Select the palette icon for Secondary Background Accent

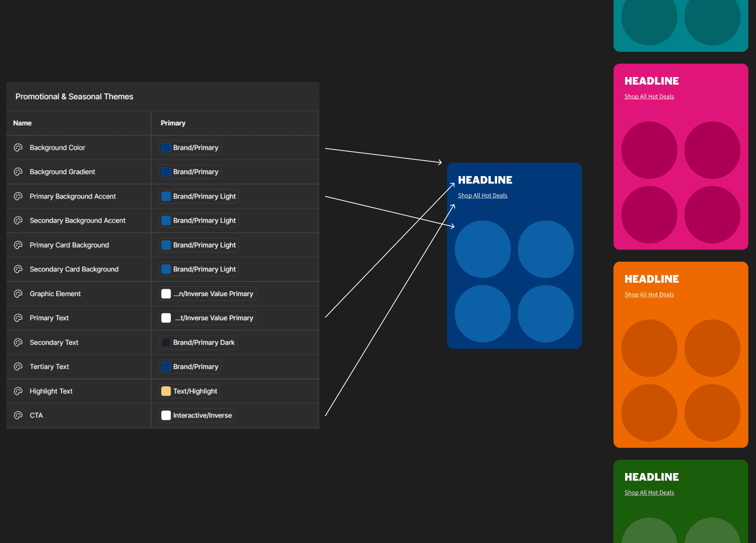(x=18, y=221)
